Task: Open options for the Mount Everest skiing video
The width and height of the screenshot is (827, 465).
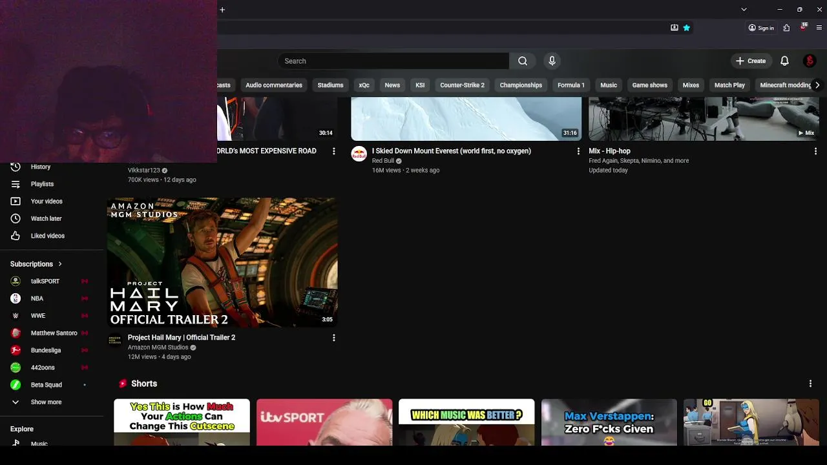Action: [578, 151]
